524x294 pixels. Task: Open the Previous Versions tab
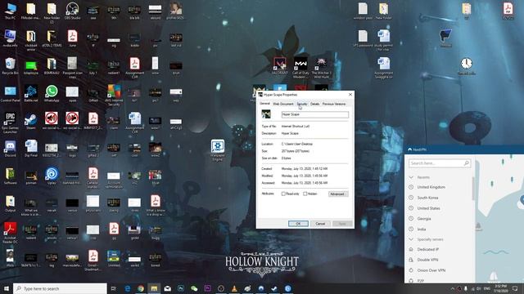coord(334,104)
